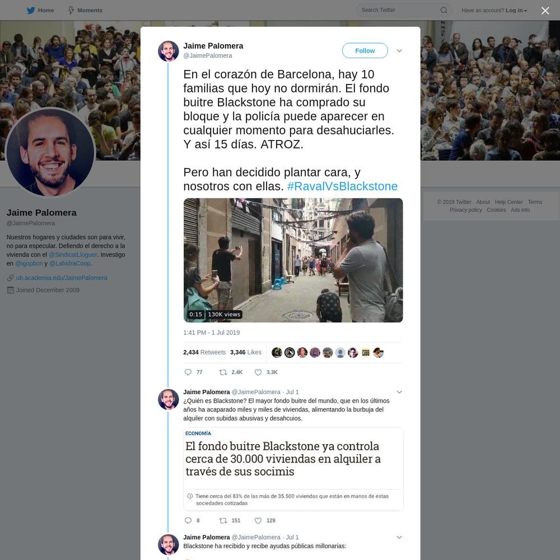Open chevron menu on ayudas públicas tweet
The image size is (560, 560).
[x=399, y=537]
